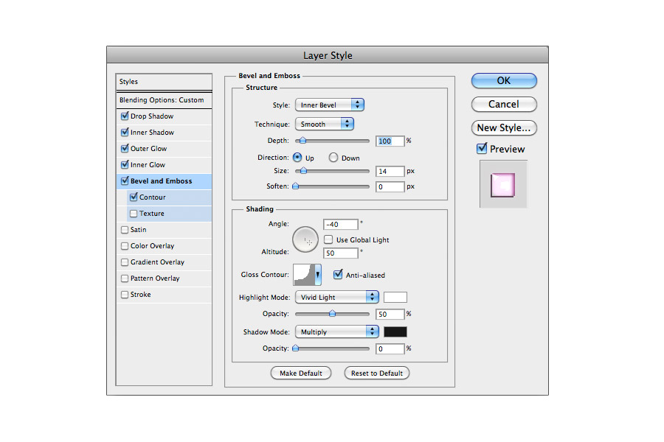This screenshot has height=442, width=664.
Task: Enable the Color Overlay checkbox
Action: click(125, 245)
